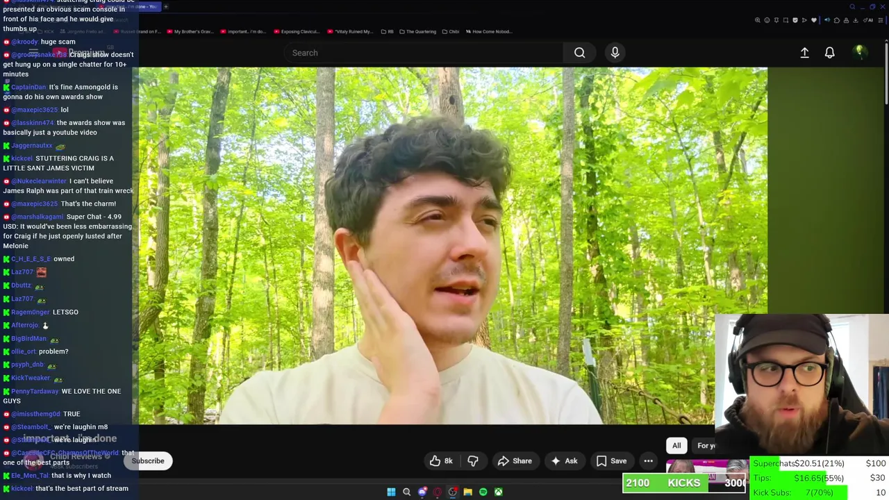The height and width of the screenshot is (500, 889).
Task: Click the Superchats goal progress bar
Action: [x=820, y=464]
